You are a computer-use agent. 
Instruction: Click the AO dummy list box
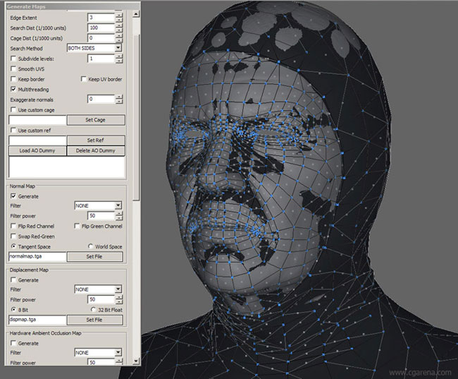tap(67, 167)
